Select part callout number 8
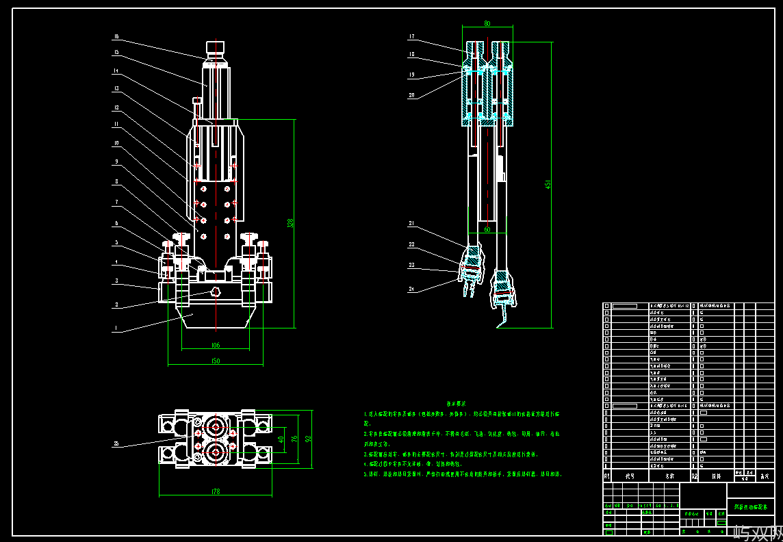783x542 pixels. click(x=116, y=181)
